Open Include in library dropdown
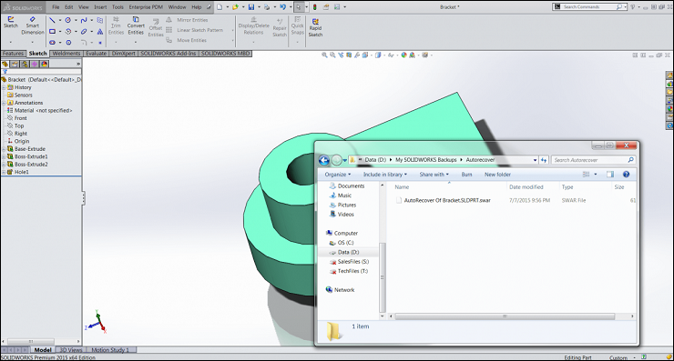This screenshot has height=361, width=674. 385,175
